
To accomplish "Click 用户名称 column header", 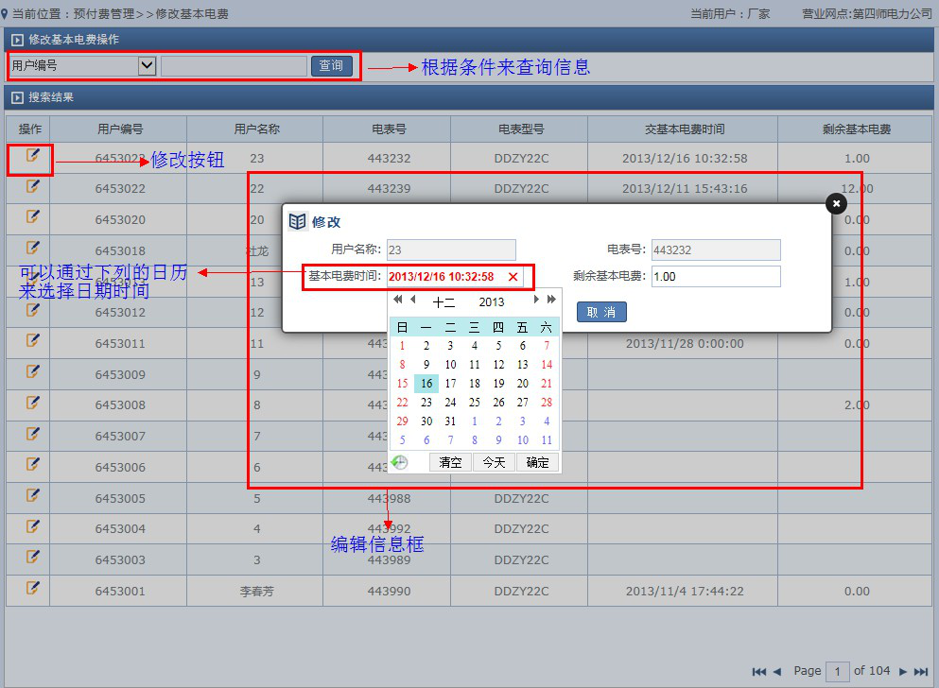I will [256, 129].
